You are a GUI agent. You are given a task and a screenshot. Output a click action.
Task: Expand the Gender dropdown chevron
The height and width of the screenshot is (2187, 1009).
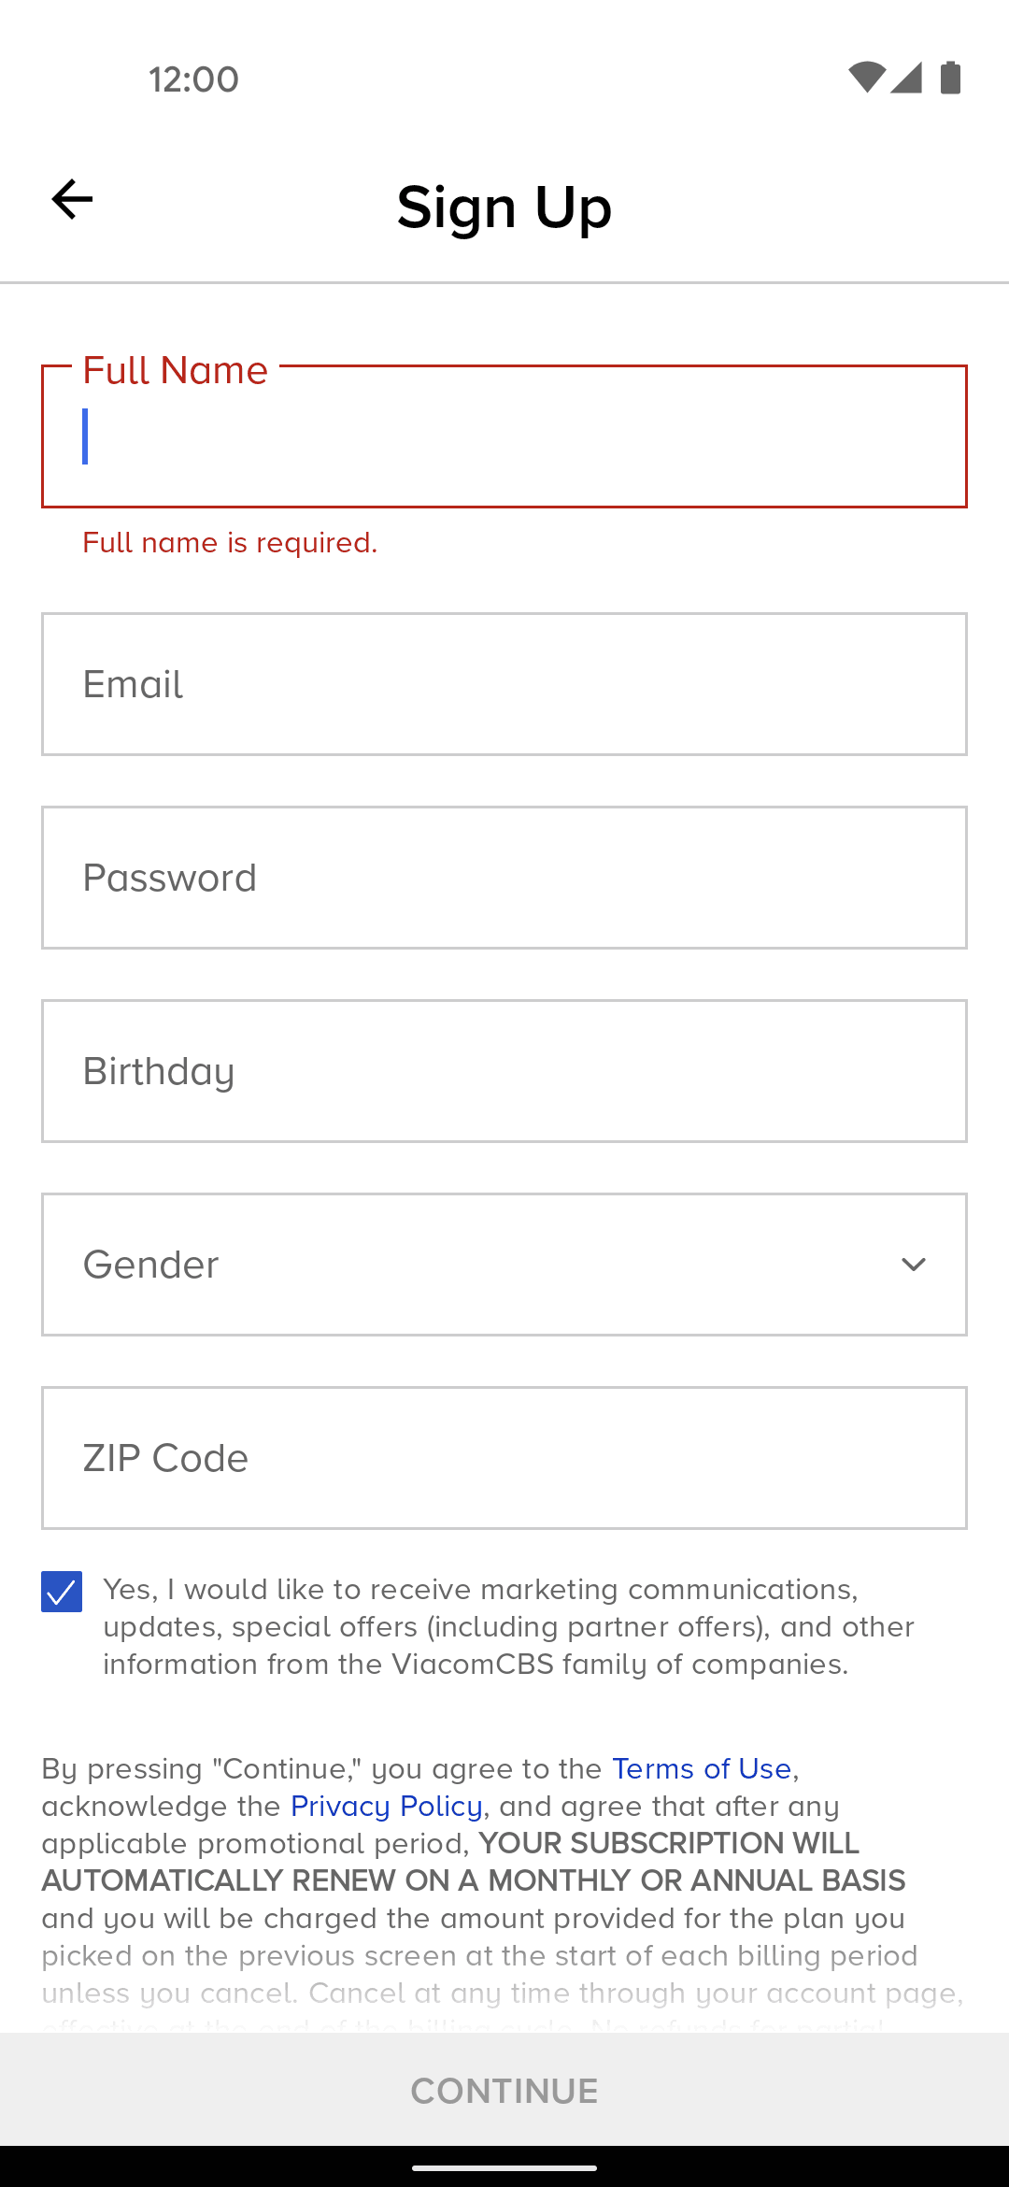[913, 1265]
